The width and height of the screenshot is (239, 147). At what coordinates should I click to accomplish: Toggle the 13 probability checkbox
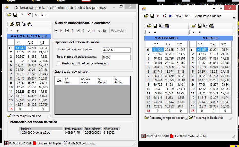pyautogui.click(x=67, y=31)
